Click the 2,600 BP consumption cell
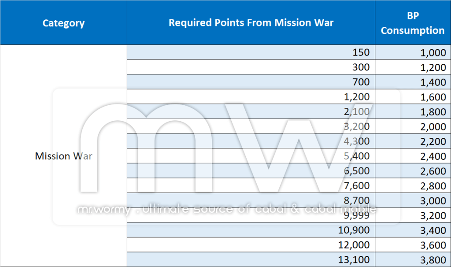Viewport: 451px width, 267px height. (413, 171)
